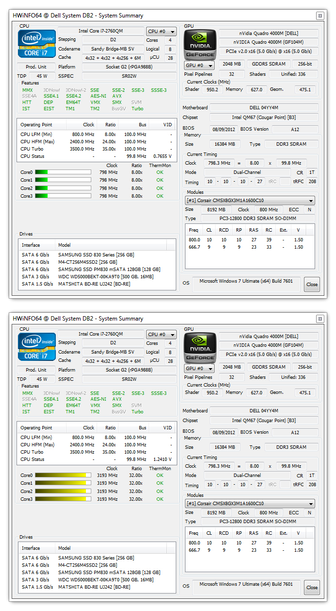Click Turbo feature label in lower window
This screenshot has width=336, height=611.
(x=137, y=411)
